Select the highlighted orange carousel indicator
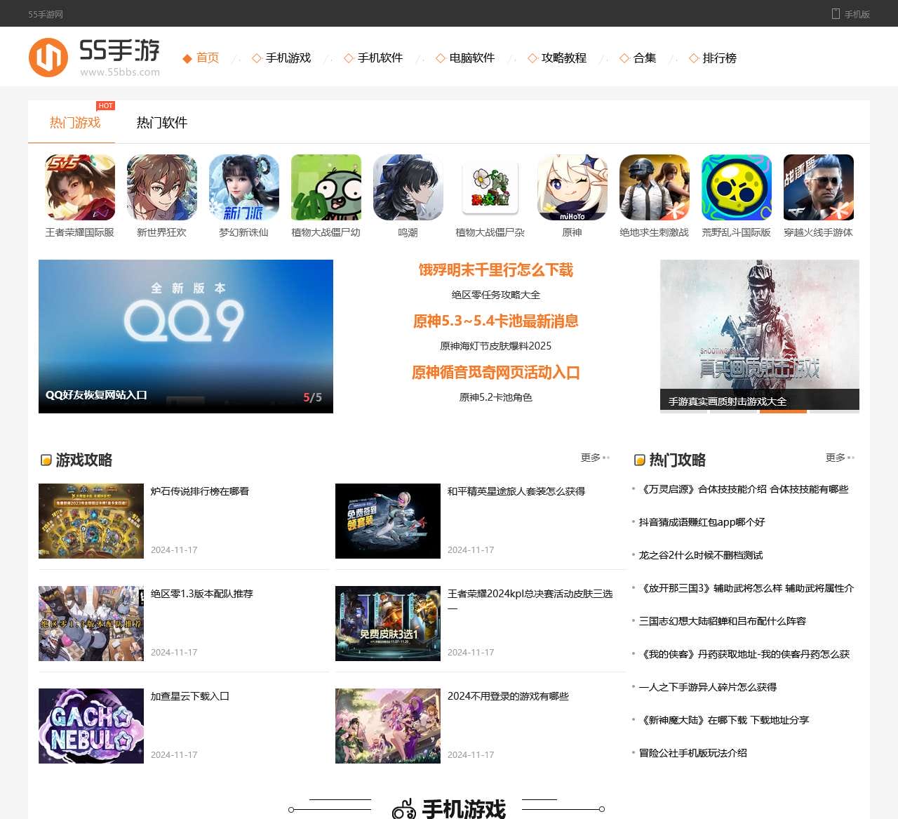Image resolution: width=898 pixels, height=819 pixels. coord(784,411)
